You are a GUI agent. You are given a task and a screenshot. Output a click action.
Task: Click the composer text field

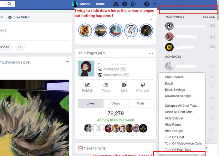pyautogui.click(x=34, y=30)
